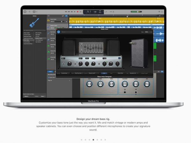Open the View 100% size dropdown
This screenshot has width=191, height=143.
[148, 32]
